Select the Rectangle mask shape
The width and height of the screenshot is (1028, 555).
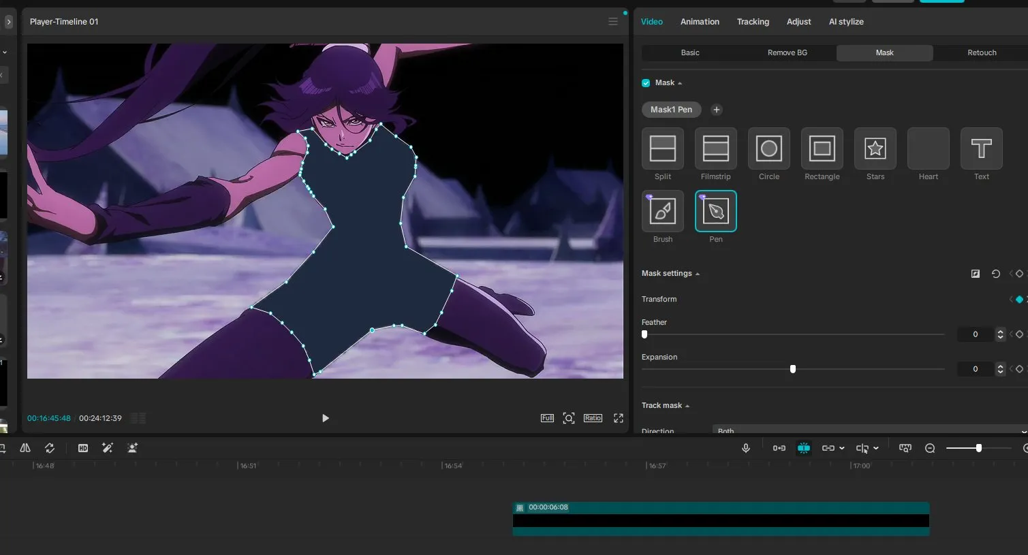click(822, 148)
